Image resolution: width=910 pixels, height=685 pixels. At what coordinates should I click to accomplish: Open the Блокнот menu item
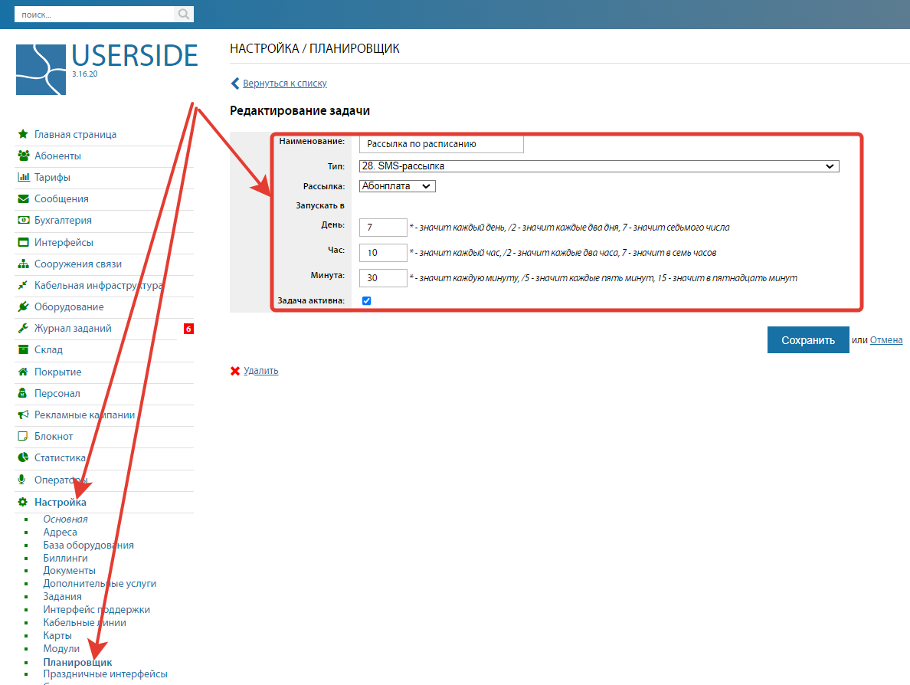[x=54, y=436]
